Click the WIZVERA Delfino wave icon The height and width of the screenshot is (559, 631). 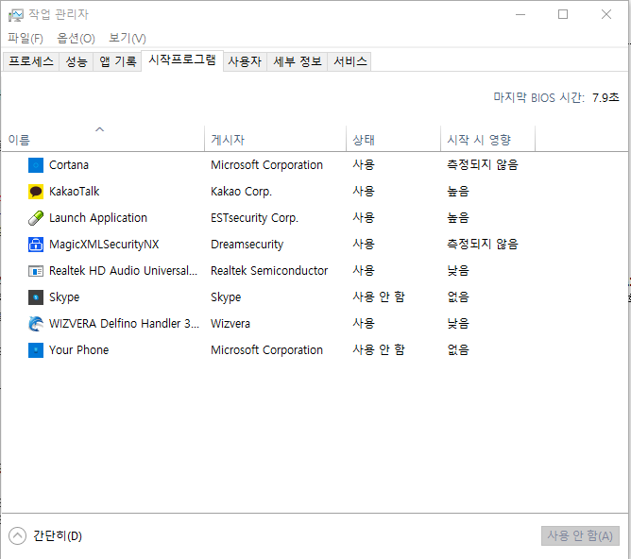pos(35,324)
